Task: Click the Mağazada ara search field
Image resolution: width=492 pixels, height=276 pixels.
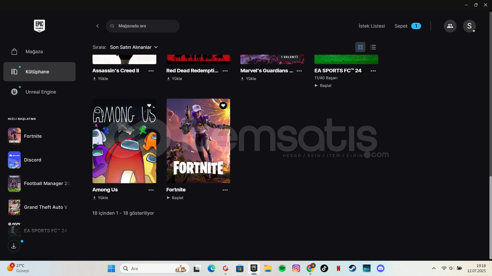Action: tap(143, 26)
